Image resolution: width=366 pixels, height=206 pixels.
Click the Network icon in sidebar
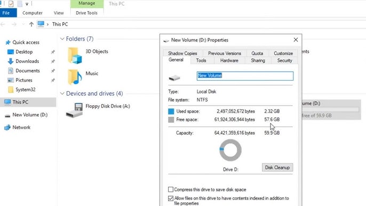[x=7, y=128]
